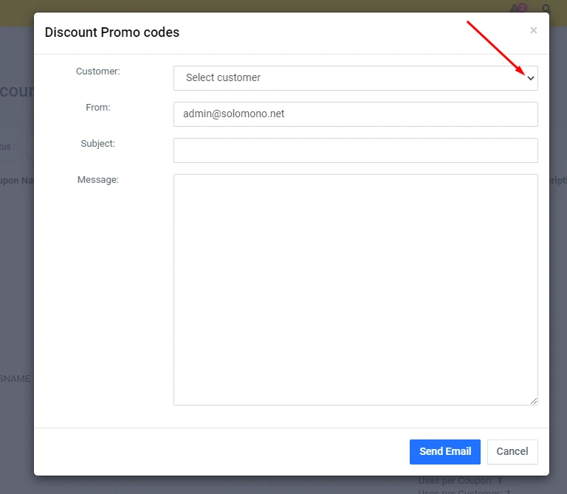Click the 'Subject:' field label
Image resolution: width=567 pixels, height=494 pixels.
97,144
